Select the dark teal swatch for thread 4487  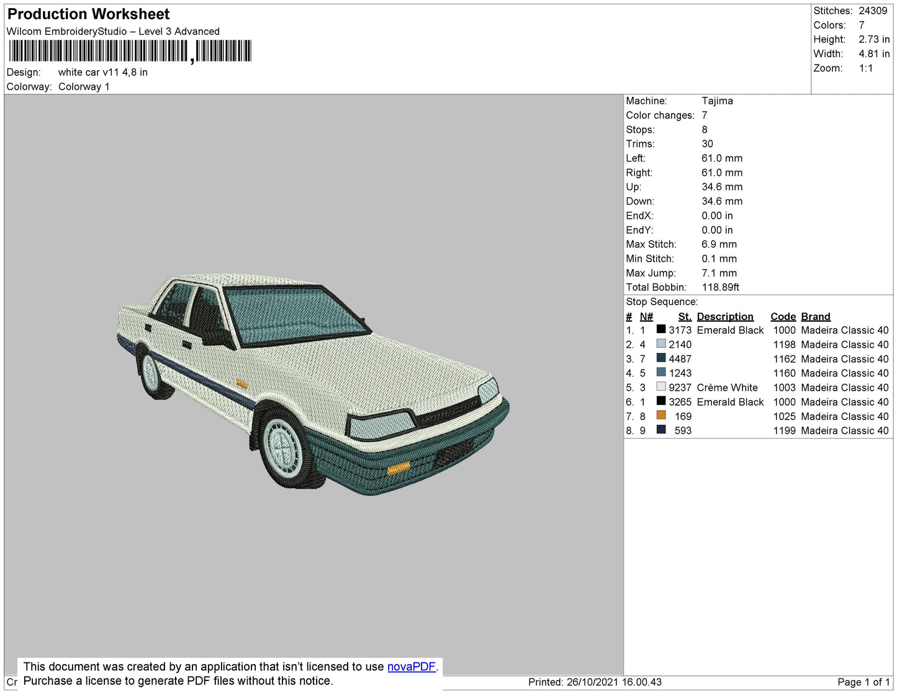(x=661, y=358)
